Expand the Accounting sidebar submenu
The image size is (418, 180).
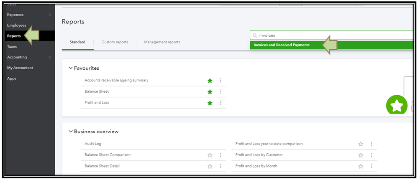pyautogui.click(x=50, y=57)
